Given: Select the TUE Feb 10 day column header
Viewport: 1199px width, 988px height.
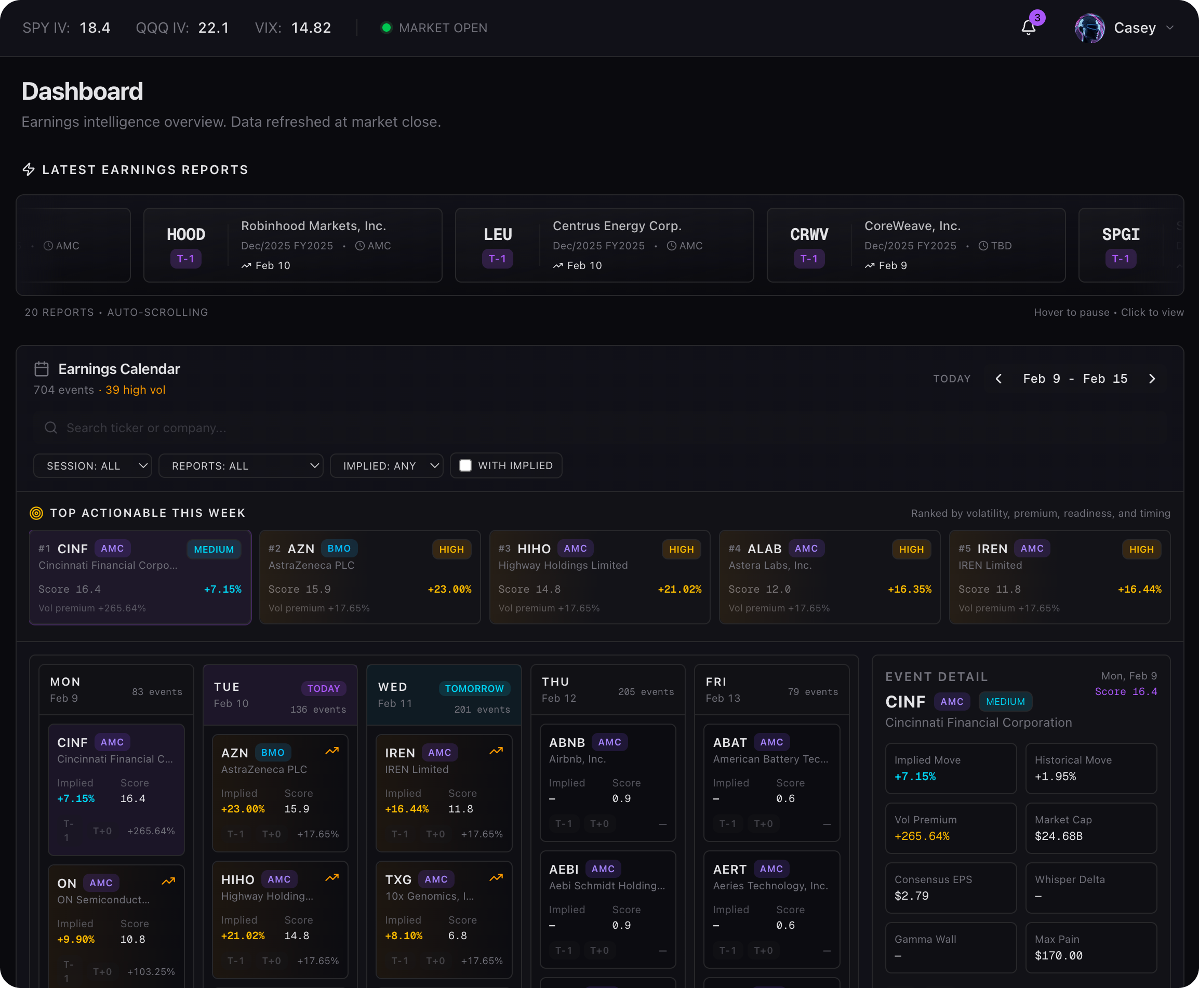Looking at the screenshot, I should 279,695.
